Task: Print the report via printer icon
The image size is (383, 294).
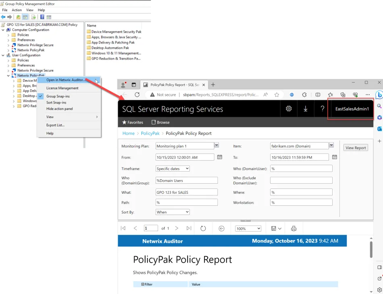Action: pos(293,228)
